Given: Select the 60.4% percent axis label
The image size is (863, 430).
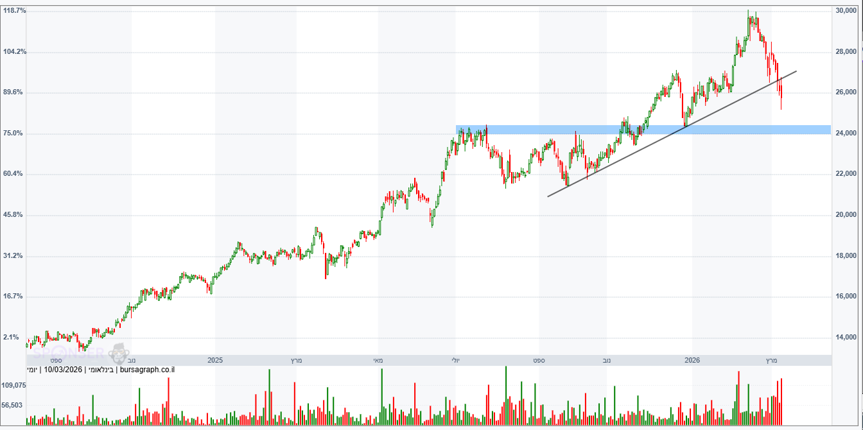Looking at the screenshot, I should (x=14, y=174).
